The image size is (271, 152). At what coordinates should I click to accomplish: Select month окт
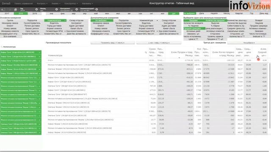[152, 14]
